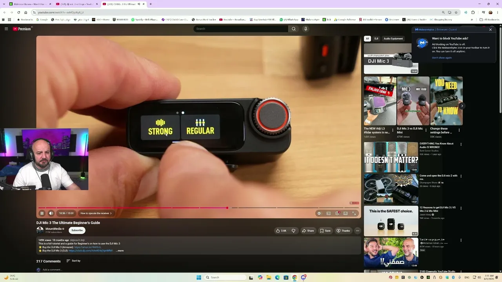Show next Shorts with the arrow
Image resolution: width=502 pixels, height=282 pixels.
coord(462,106)
